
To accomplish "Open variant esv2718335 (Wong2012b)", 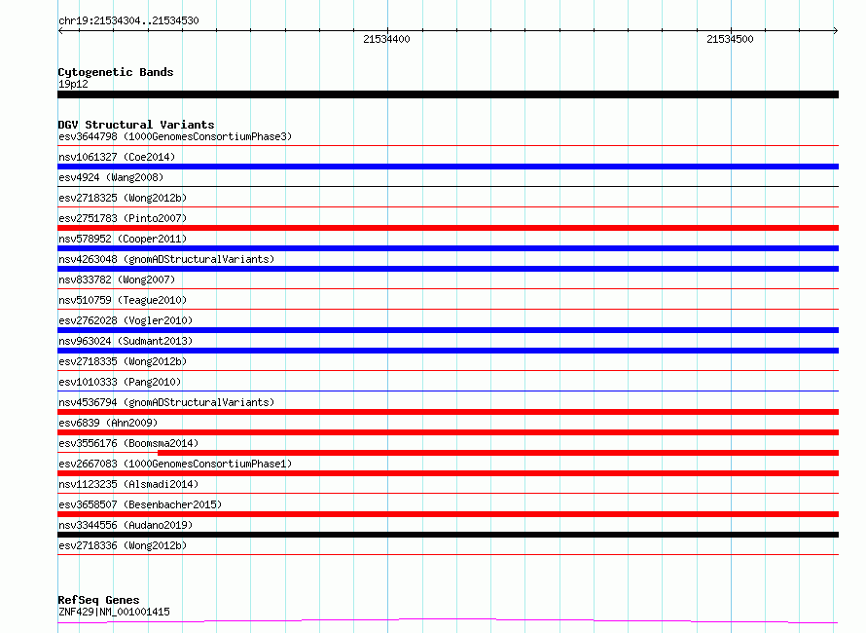I will 123,361.
